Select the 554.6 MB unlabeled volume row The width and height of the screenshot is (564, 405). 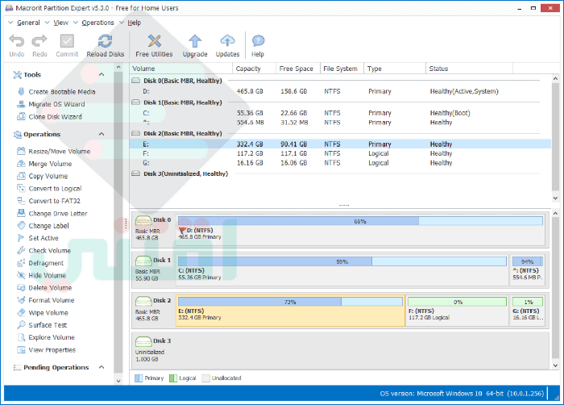pyautogui.click(x=340, y=123)
